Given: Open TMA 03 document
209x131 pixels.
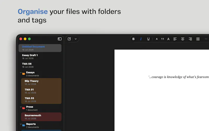Looking at the screenshot, I should tap(41, 100).
